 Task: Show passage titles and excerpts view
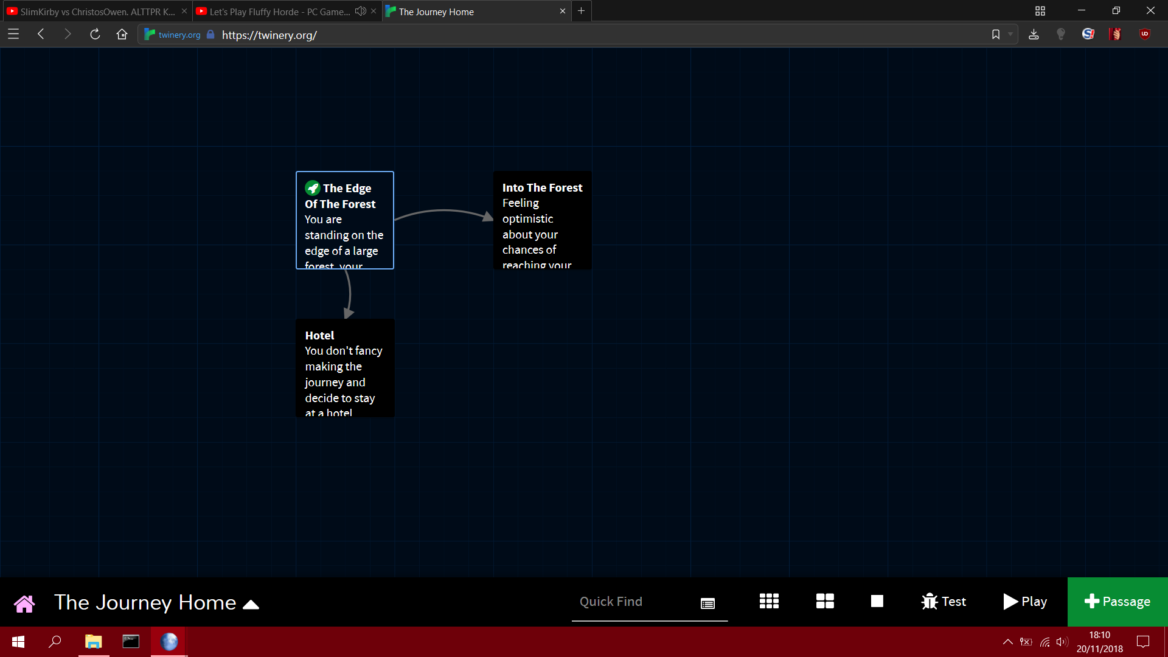(877, 602)
